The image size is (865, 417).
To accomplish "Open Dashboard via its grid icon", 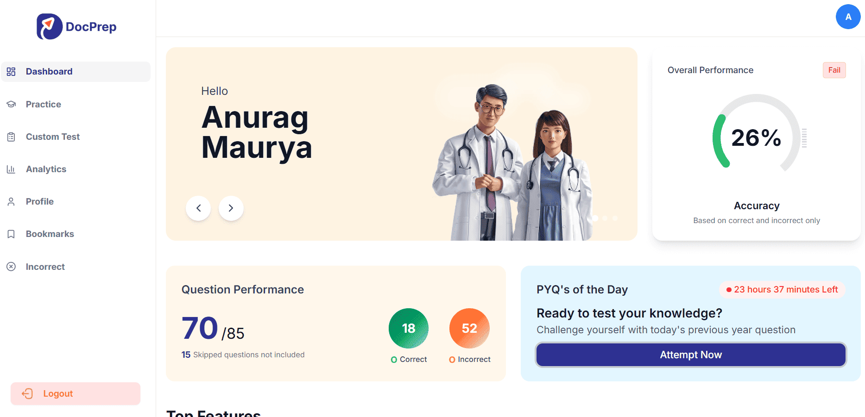I will tap(11, 72).
